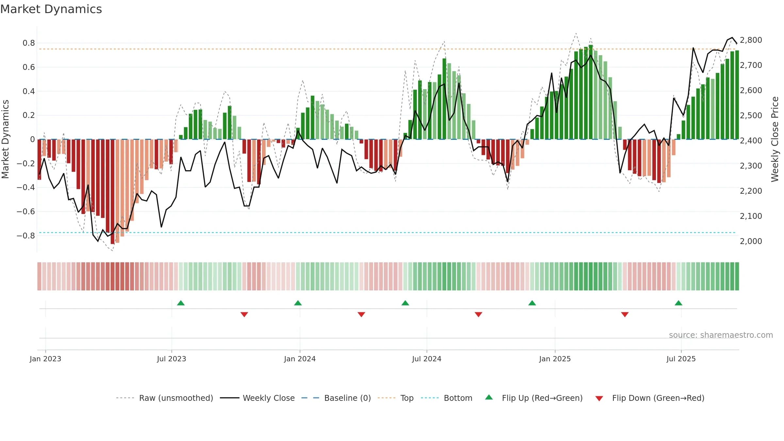
Task: Toggle the Raw (unsmoothed) legend entry
Action: [164, 398]
